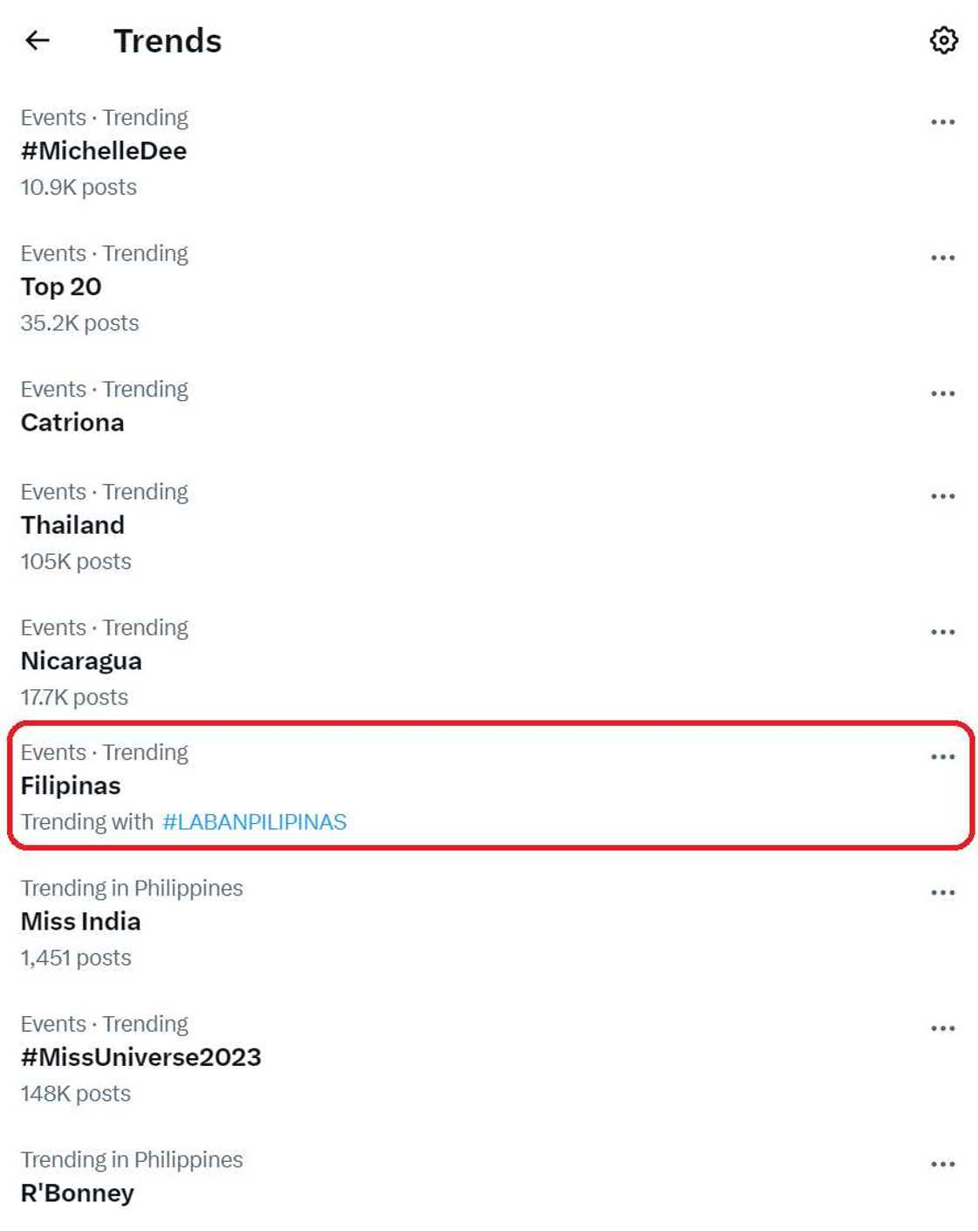Viewport: 978px width, 1231px height.
Task: Click three-dot menu beside Nicaragua
Action: click(942, 632)
